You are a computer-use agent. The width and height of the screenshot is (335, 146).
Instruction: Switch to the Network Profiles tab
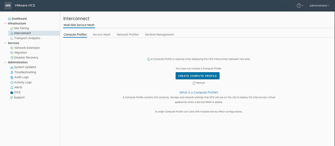point(128,35)
